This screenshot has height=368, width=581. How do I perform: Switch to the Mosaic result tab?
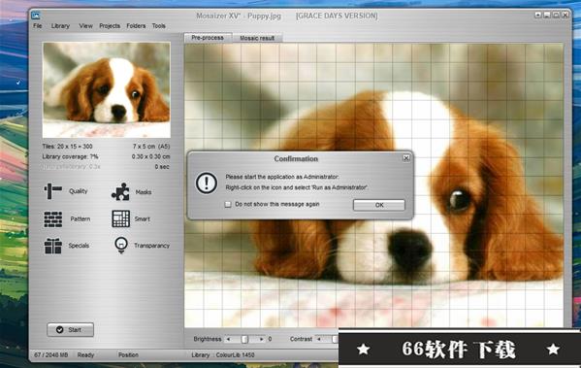[257, 38]
